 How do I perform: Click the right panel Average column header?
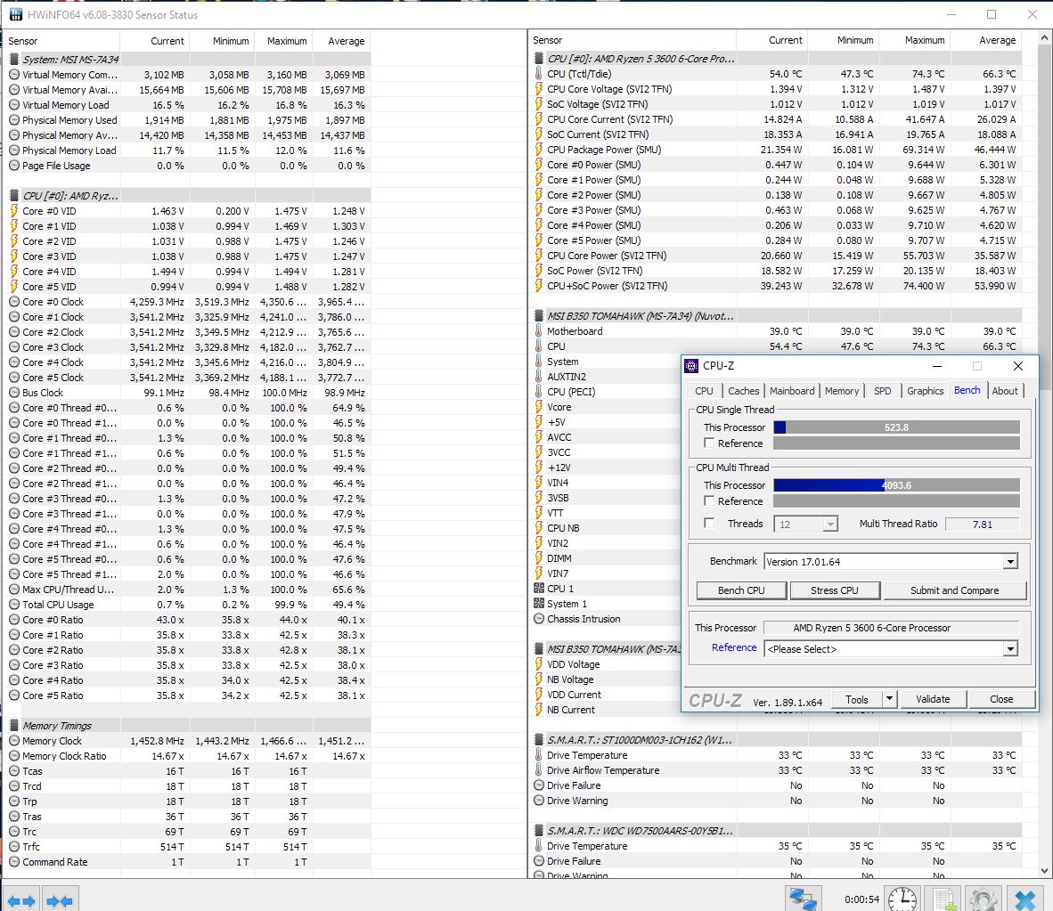pos(986,40)
